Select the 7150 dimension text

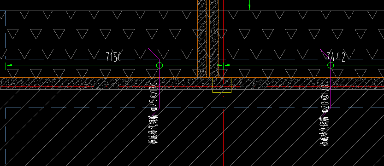pyautogui.click(x=113, y=57)
